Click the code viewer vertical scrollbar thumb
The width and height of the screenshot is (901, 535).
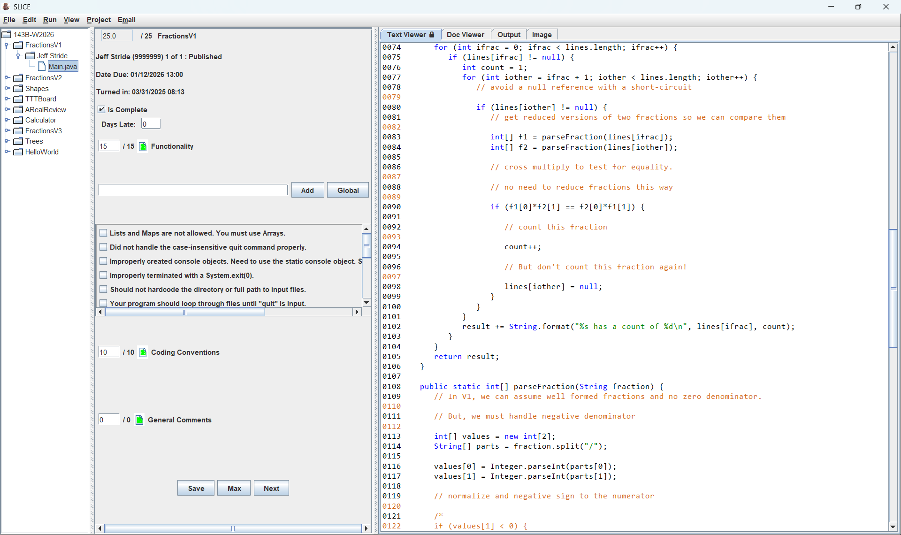click(x=893, y=288)
